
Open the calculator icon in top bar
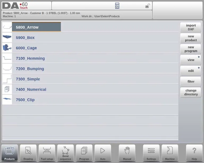(x=117, y=6)
